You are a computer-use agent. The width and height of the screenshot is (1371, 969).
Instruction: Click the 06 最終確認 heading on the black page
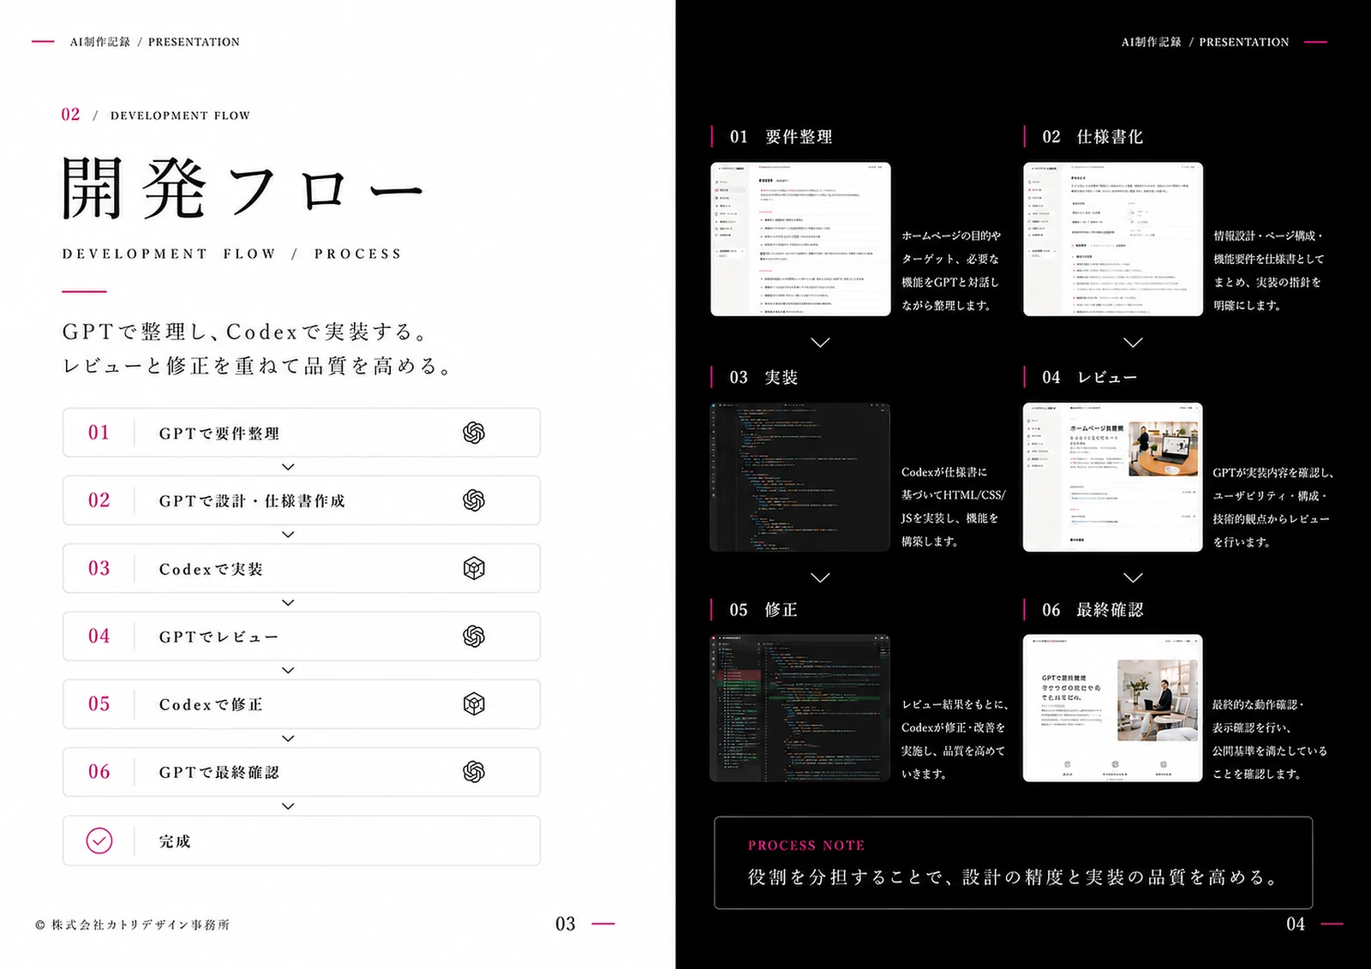[x=1093, y=610]
